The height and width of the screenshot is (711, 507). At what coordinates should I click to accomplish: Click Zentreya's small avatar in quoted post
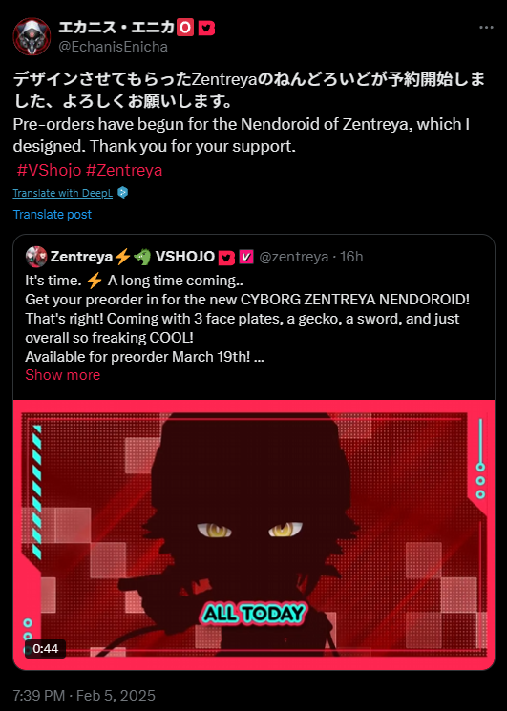click(36, 257)
